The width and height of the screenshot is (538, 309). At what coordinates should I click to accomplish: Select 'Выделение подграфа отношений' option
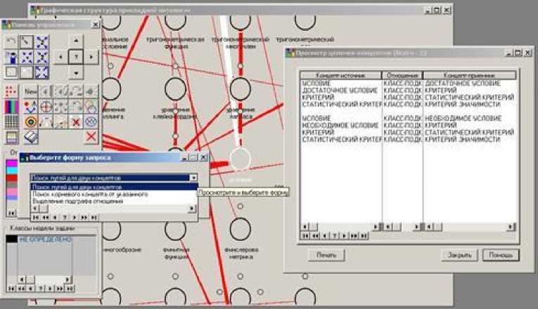coord(114,202)
